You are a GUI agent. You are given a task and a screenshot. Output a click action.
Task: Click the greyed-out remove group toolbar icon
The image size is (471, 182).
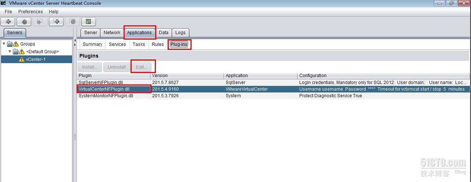[x=72, y=22]
